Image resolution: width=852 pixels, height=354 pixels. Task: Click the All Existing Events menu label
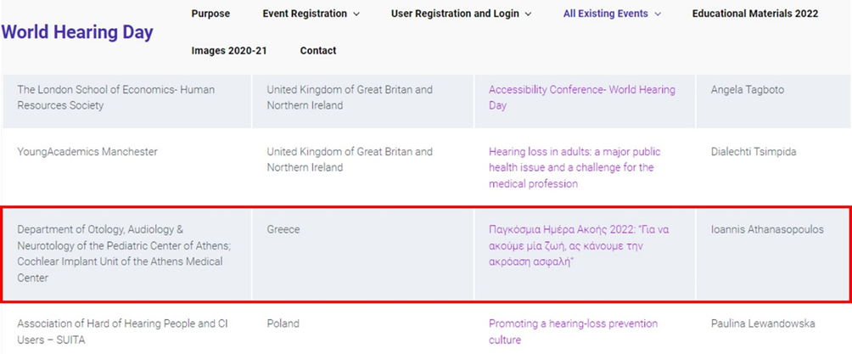pos(605,14)
